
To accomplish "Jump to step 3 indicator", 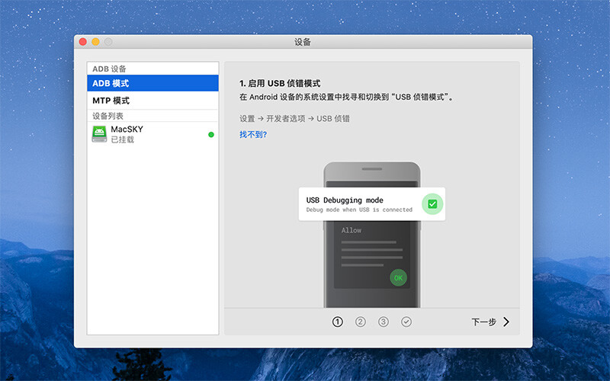I will (384, 322).
